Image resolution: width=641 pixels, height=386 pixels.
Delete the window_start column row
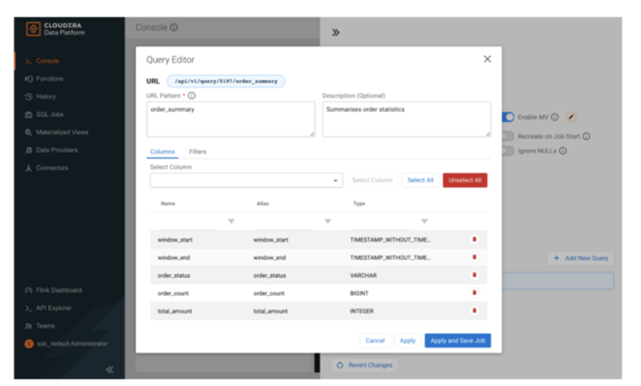(x=474, y=240)
